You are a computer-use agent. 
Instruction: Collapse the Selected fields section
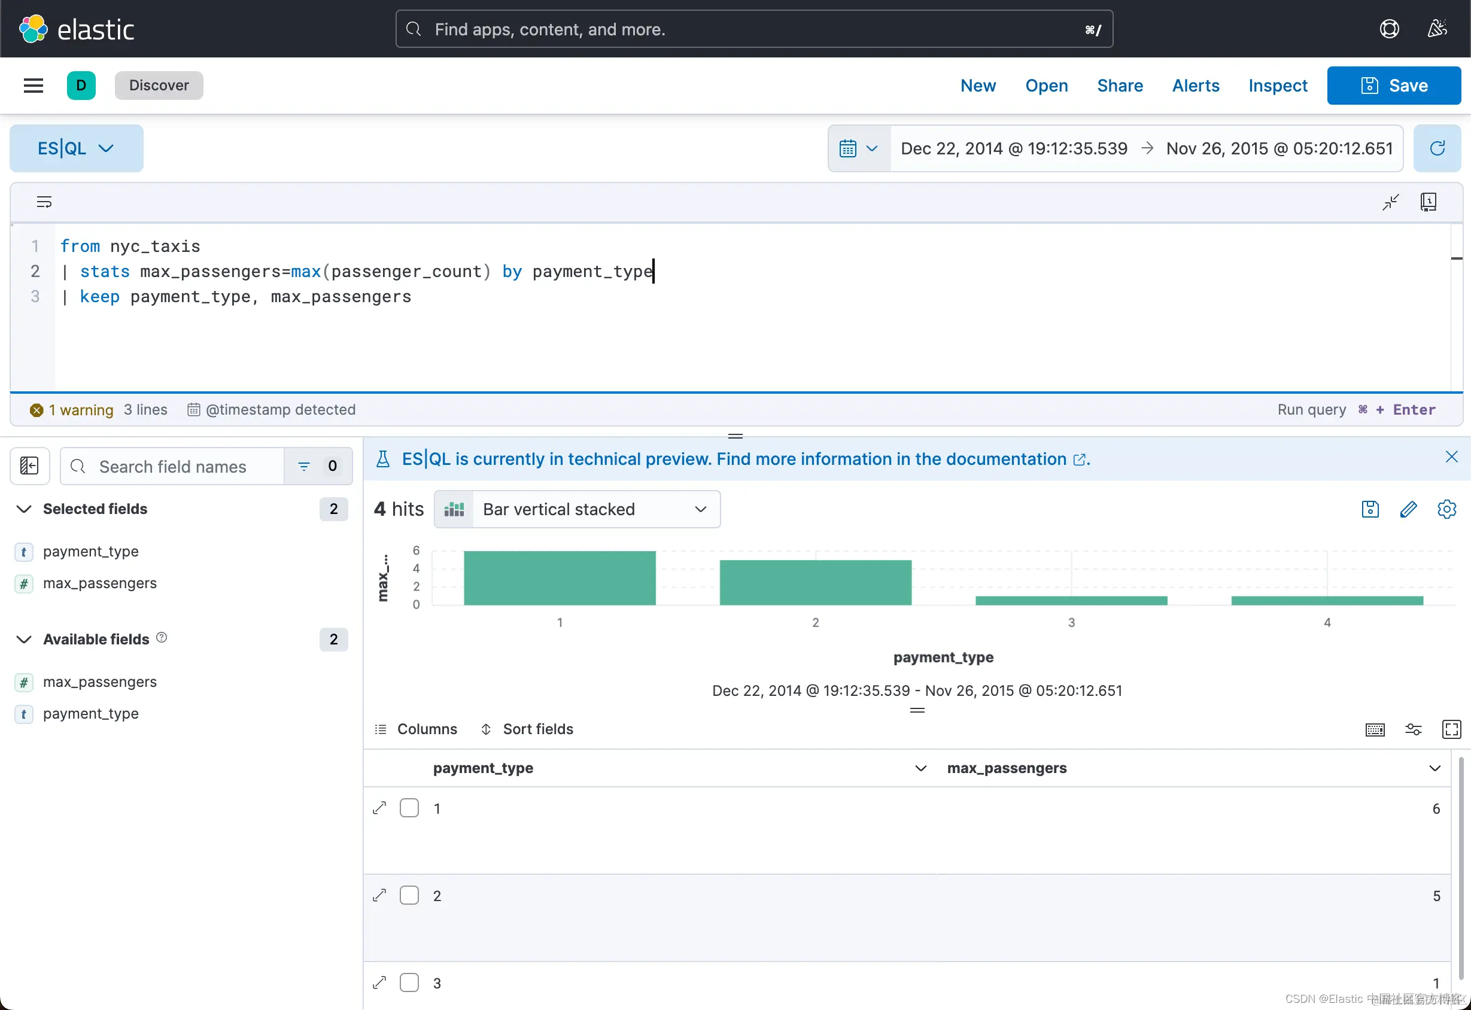coord(24,509)
